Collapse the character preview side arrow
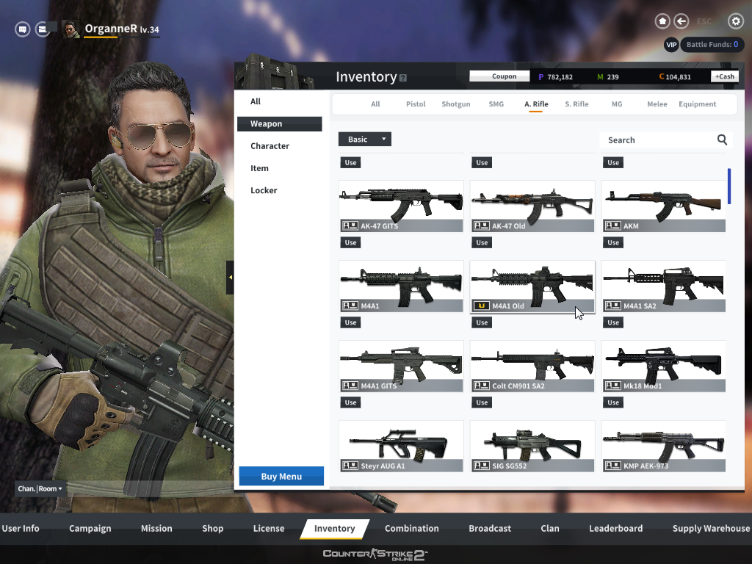The image size is (752, 564). (x=230, y=277)
